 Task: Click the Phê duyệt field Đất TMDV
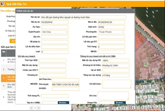point(66,85)
